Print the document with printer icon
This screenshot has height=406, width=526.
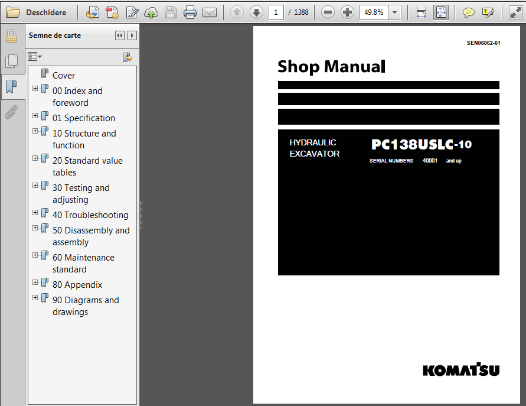point(190,12)
